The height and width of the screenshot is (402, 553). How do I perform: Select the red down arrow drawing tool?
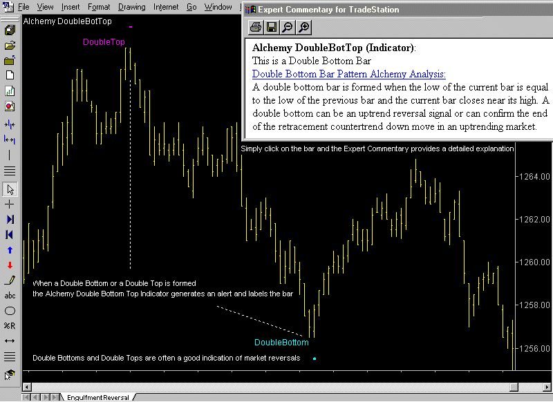[x=10, y=265]
